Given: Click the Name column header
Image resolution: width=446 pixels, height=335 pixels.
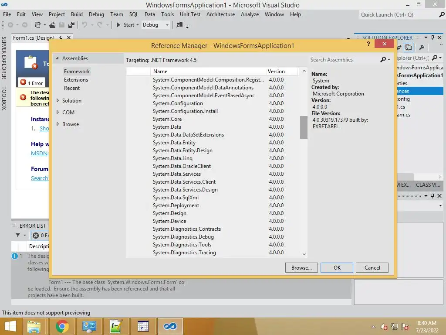Looking at the screenshot, I should click(x=208, y=72).
